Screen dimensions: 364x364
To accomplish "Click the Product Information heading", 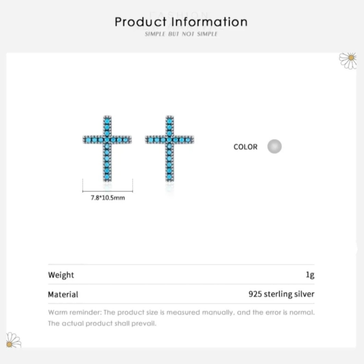I will pos(181,22).
